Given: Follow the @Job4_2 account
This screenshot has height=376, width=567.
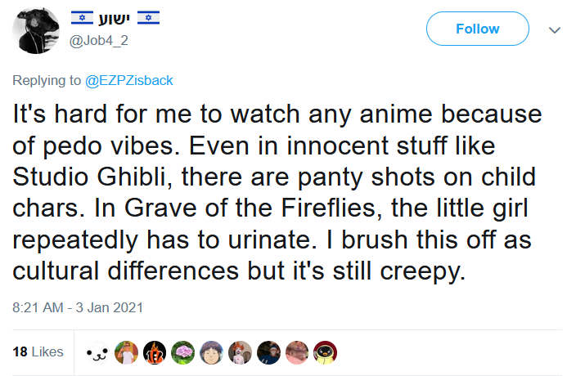Looking at the screenshot, I should point(477,29).
